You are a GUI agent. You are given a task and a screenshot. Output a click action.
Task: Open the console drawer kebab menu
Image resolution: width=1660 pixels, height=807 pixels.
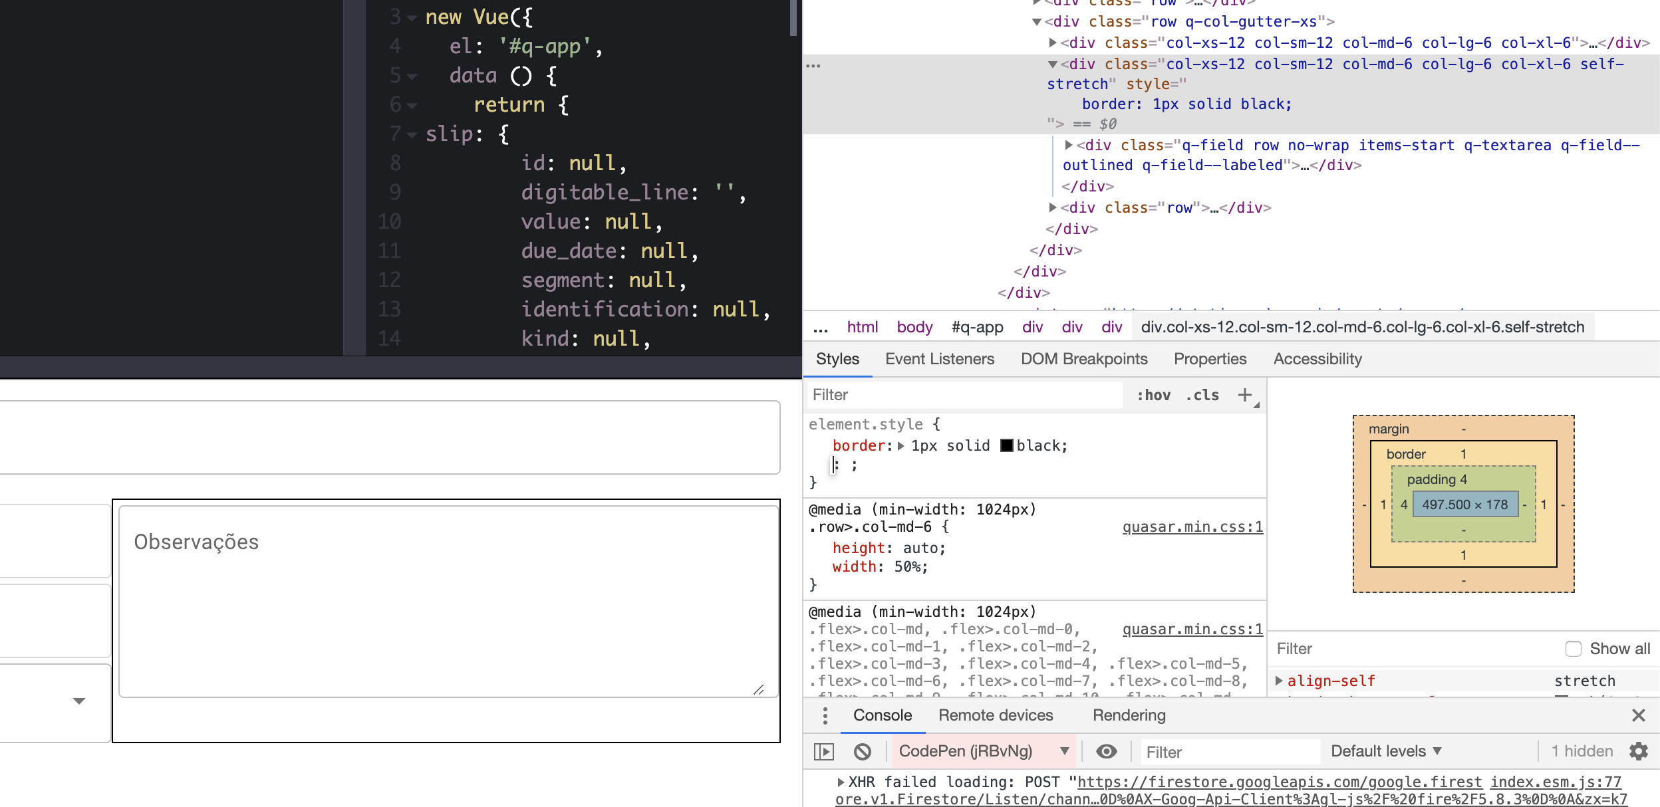tap(825, 715)
